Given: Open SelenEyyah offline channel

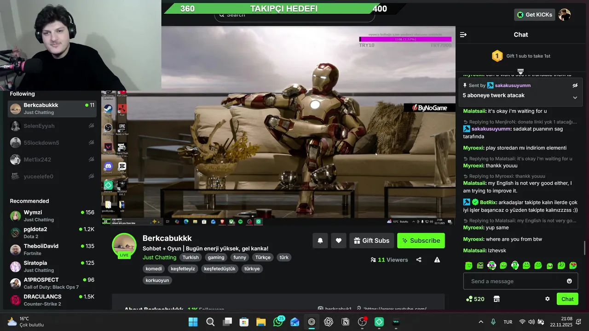Looking at the screenshot, I should 53,126.
